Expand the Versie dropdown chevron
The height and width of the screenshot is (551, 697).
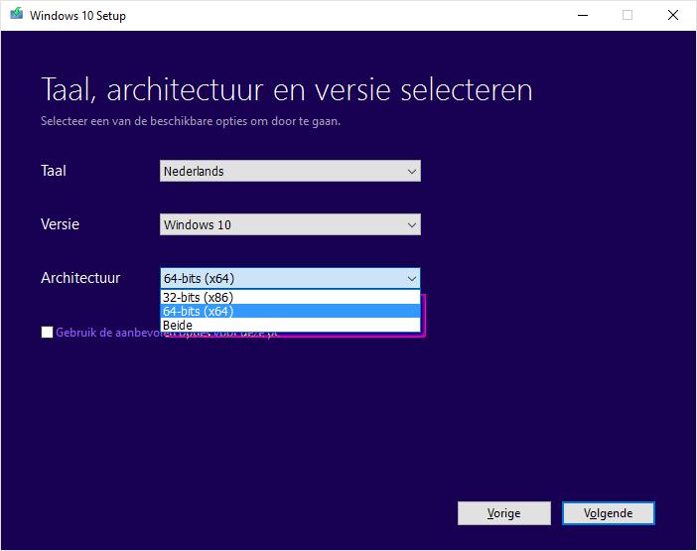tap(412, 224)
